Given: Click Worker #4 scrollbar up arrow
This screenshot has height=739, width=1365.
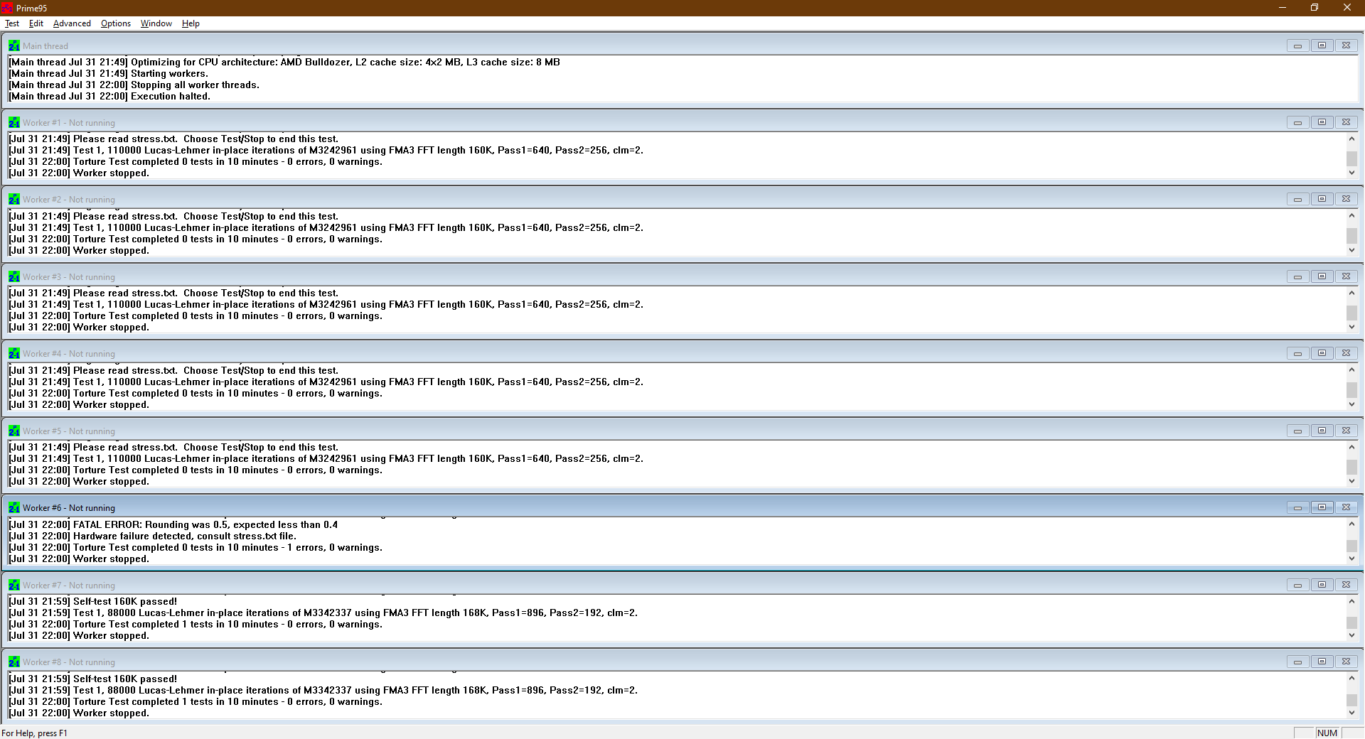Looking at the screenshot, I should click(x=1351, y=369).
